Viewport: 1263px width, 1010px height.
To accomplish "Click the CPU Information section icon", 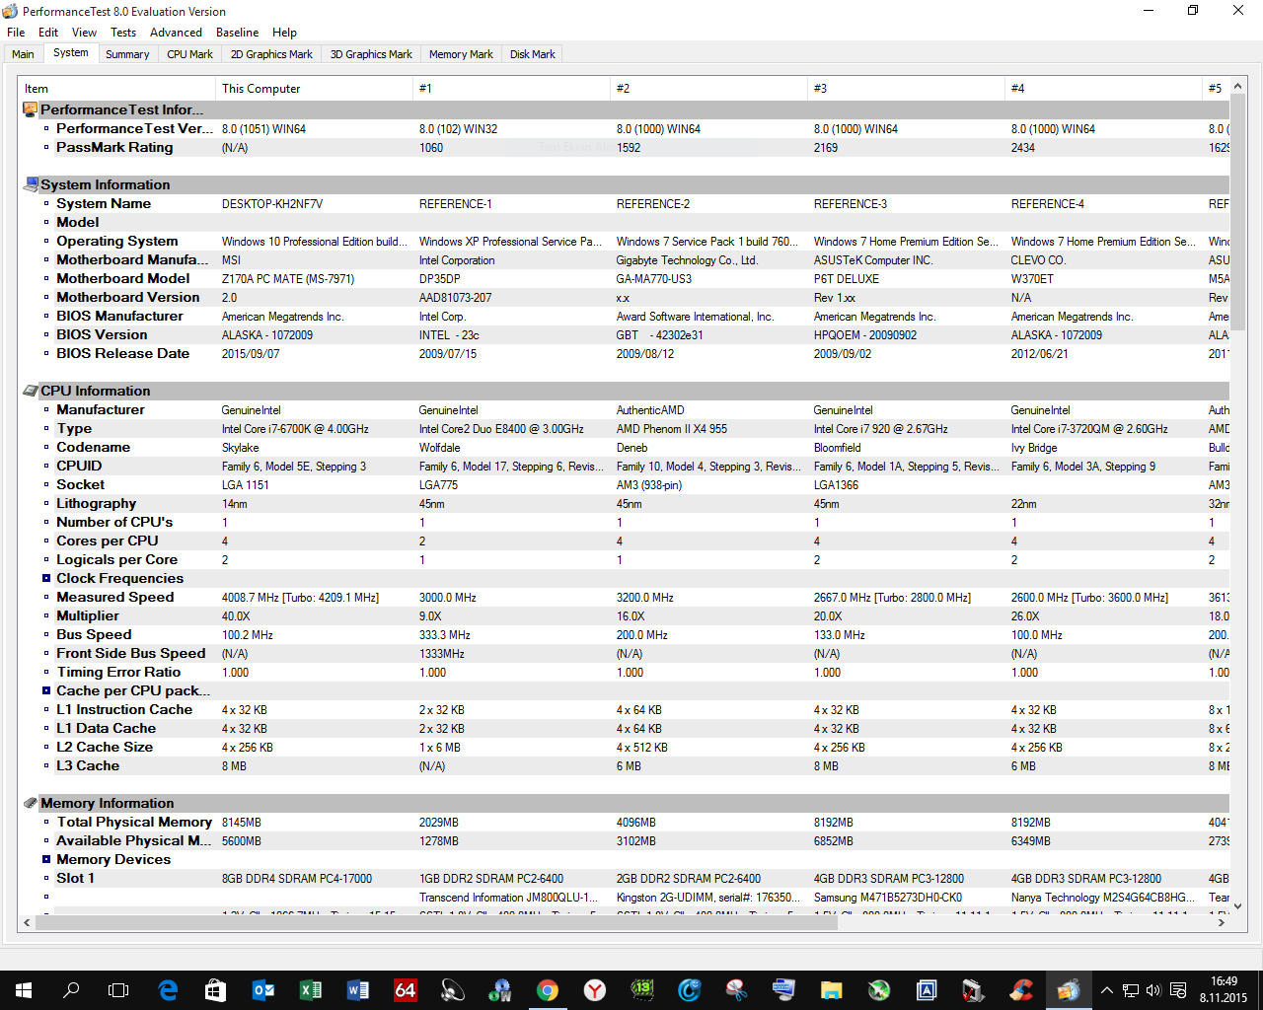I will coord(31,391).
